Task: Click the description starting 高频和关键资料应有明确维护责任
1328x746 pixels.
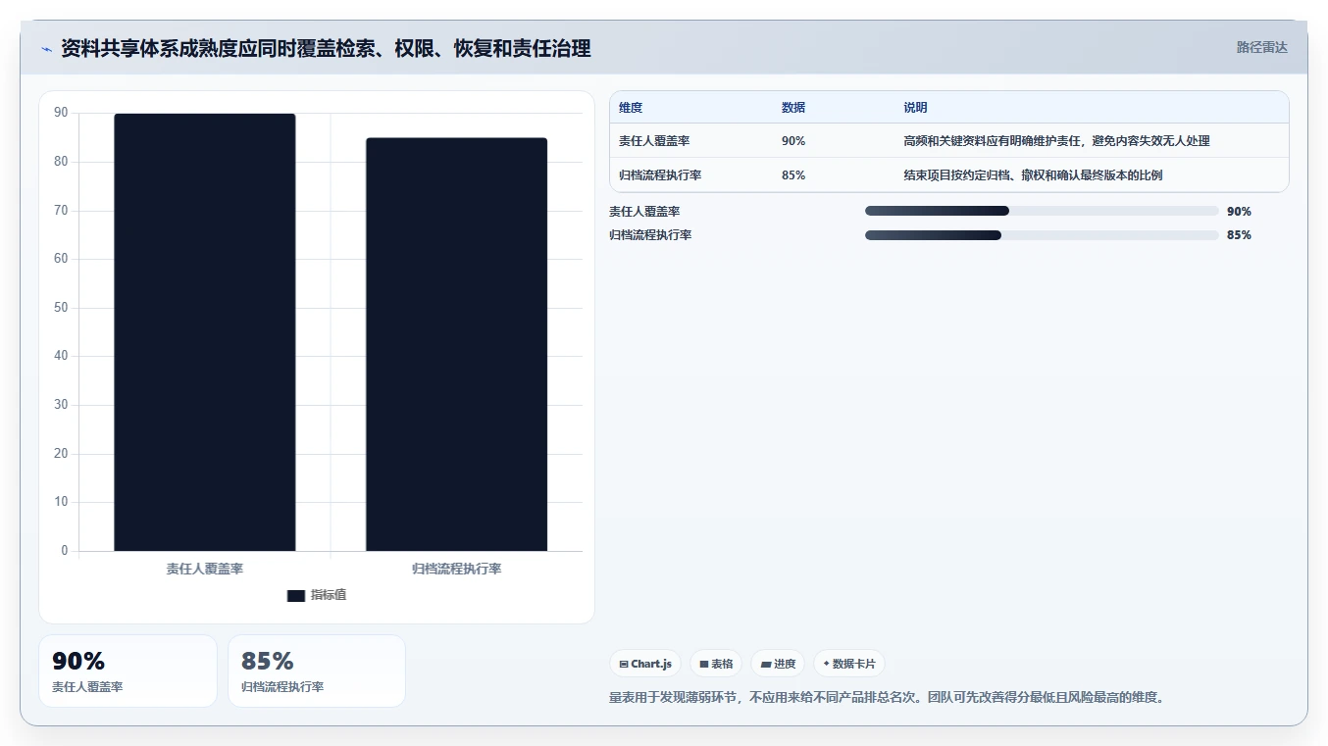Action: tap(1056, 141)
